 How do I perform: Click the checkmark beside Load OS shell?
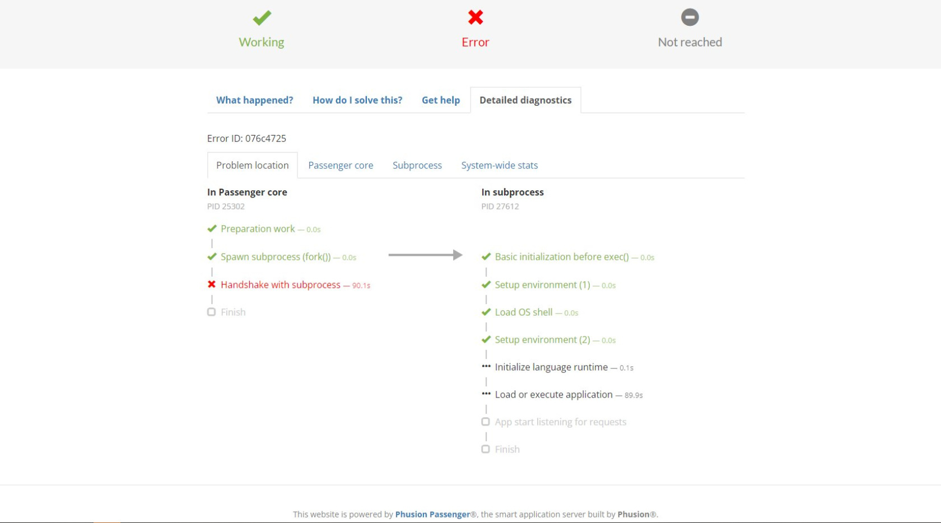point(486,312)
